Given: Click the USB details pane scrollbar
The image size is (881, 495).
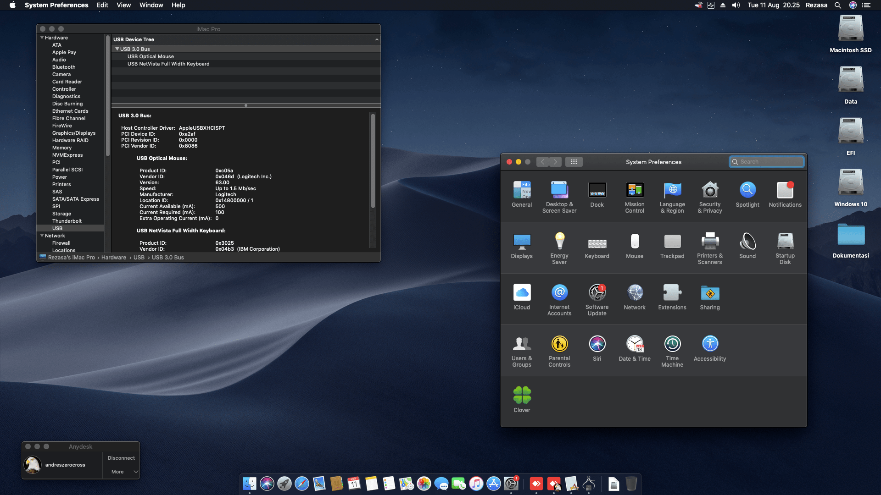Looking at the screenshot, I should (x=373, y=160).
